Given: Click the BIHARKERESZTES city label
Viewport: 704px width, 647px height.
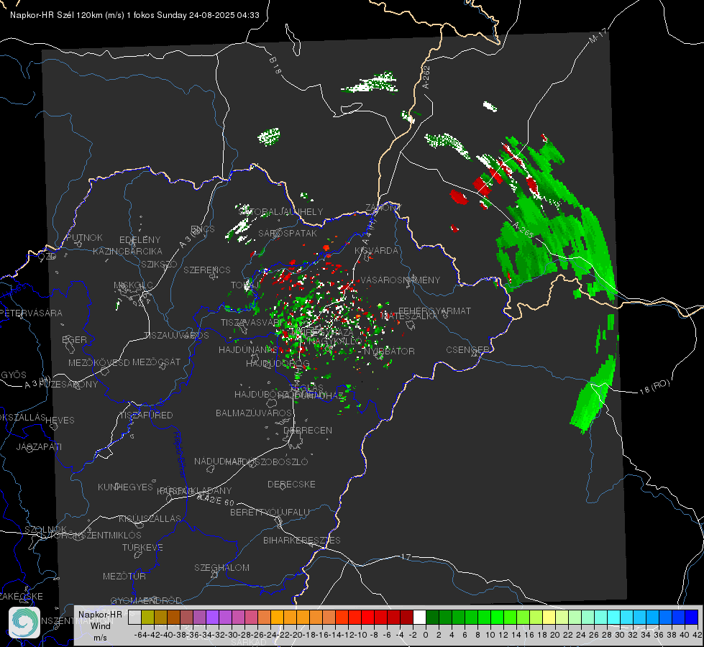Looking at the screenshot, I should click(302, 540).
